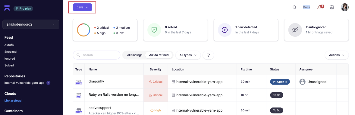Screen dimensions: 355x115
Task: Click To Do status in the activesupport row
Action: 277,110
